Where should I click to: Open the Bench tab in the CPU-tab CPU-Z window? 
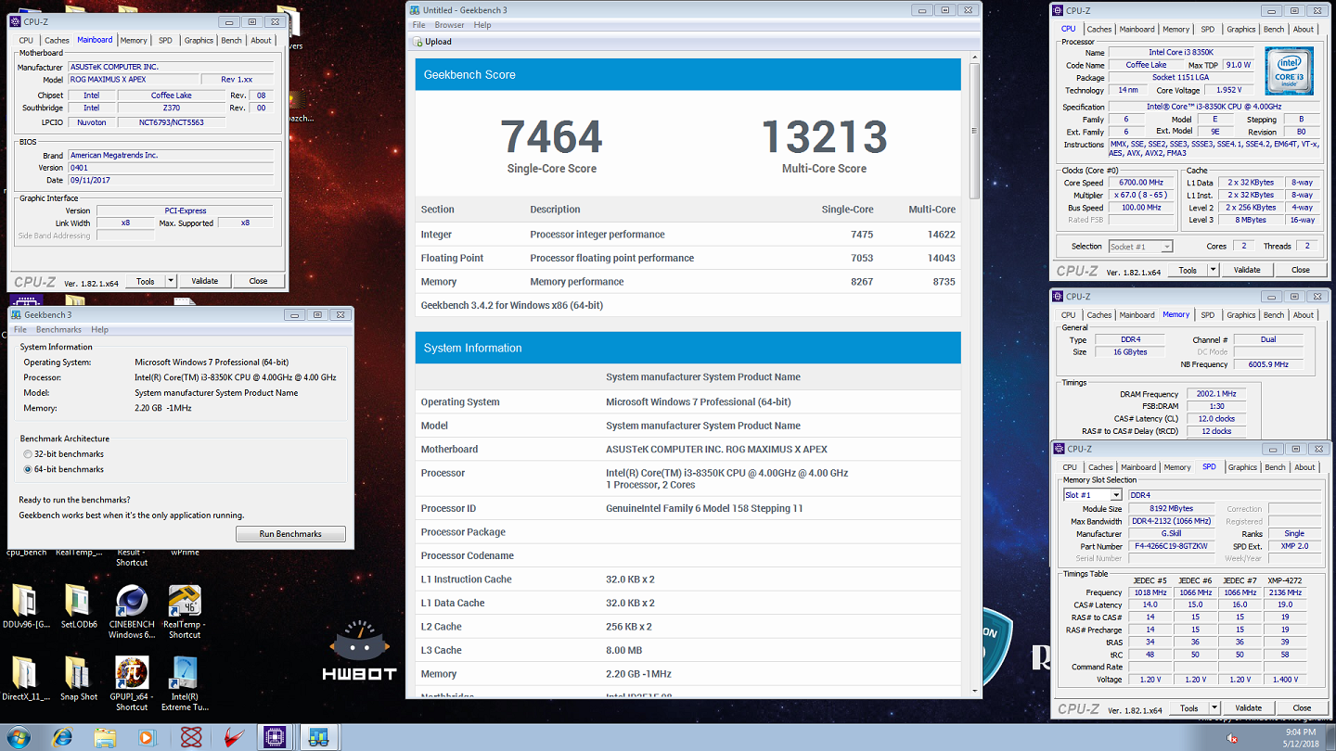tap(1274, 29)
